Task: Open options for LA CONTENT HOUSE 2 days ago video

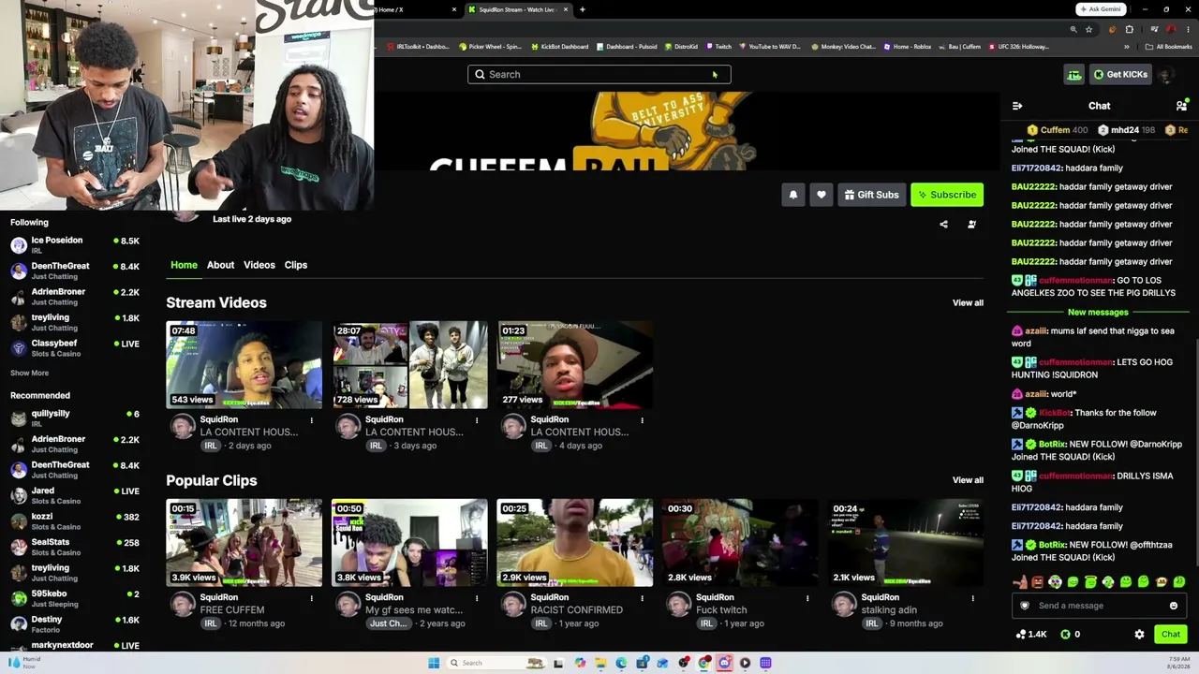Action: click(x=311, y=420)
